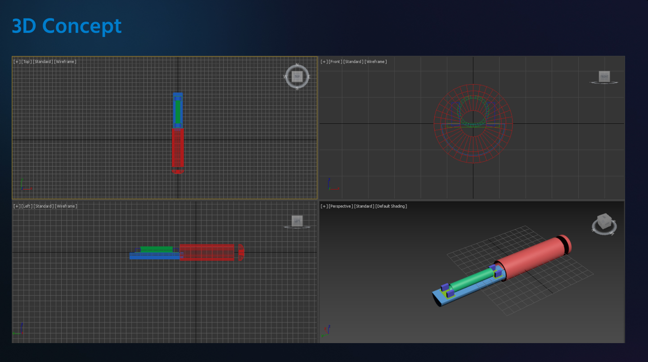Click the ViewCube in the Top viewport
The image size is (648, 362).
297,77
